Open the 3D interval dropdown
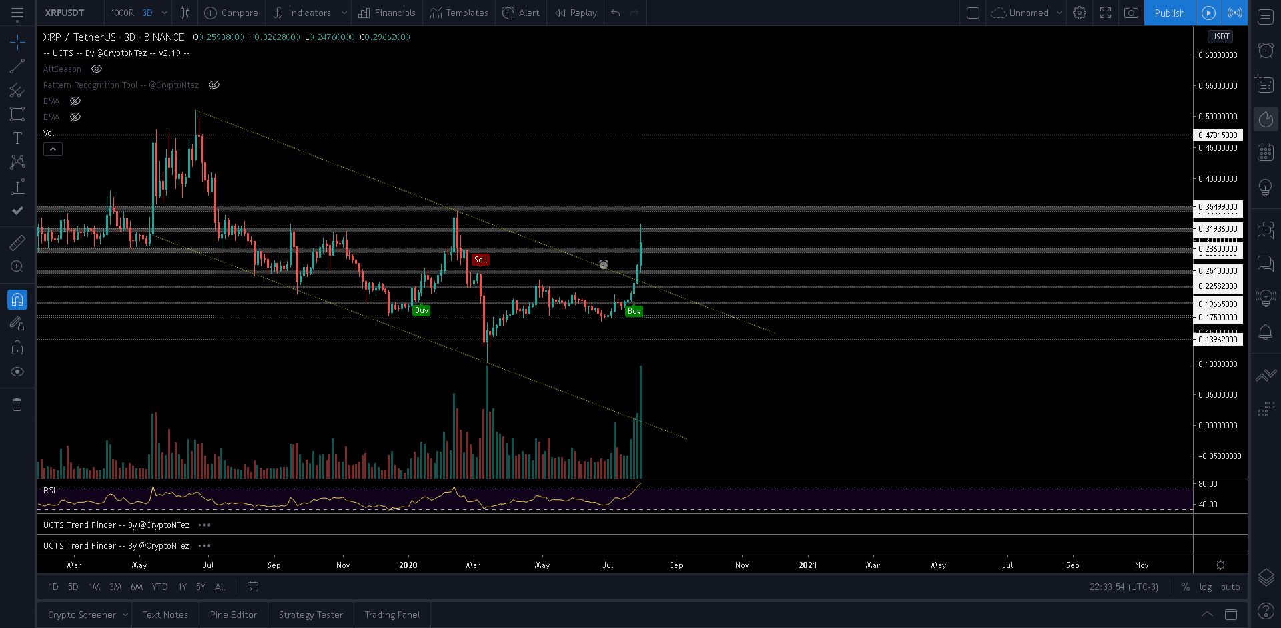The height and width of the screenshot is (628, 1281). coord(164,13)
